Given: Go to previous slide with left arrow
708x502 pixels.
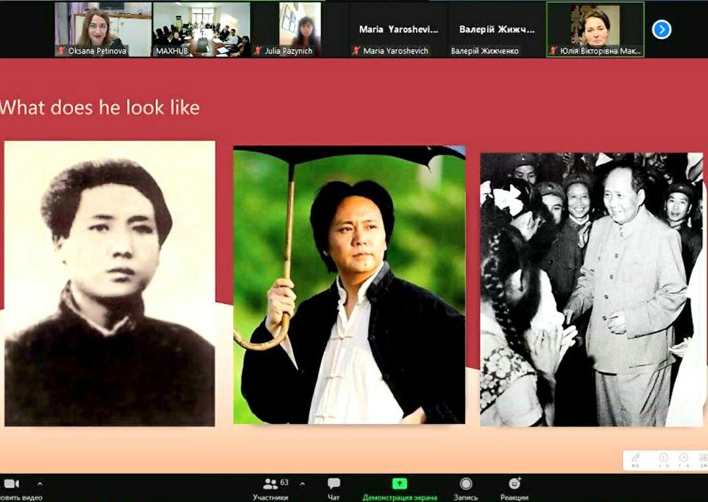Looking at the screenshot, I should [x=663, y=458].
